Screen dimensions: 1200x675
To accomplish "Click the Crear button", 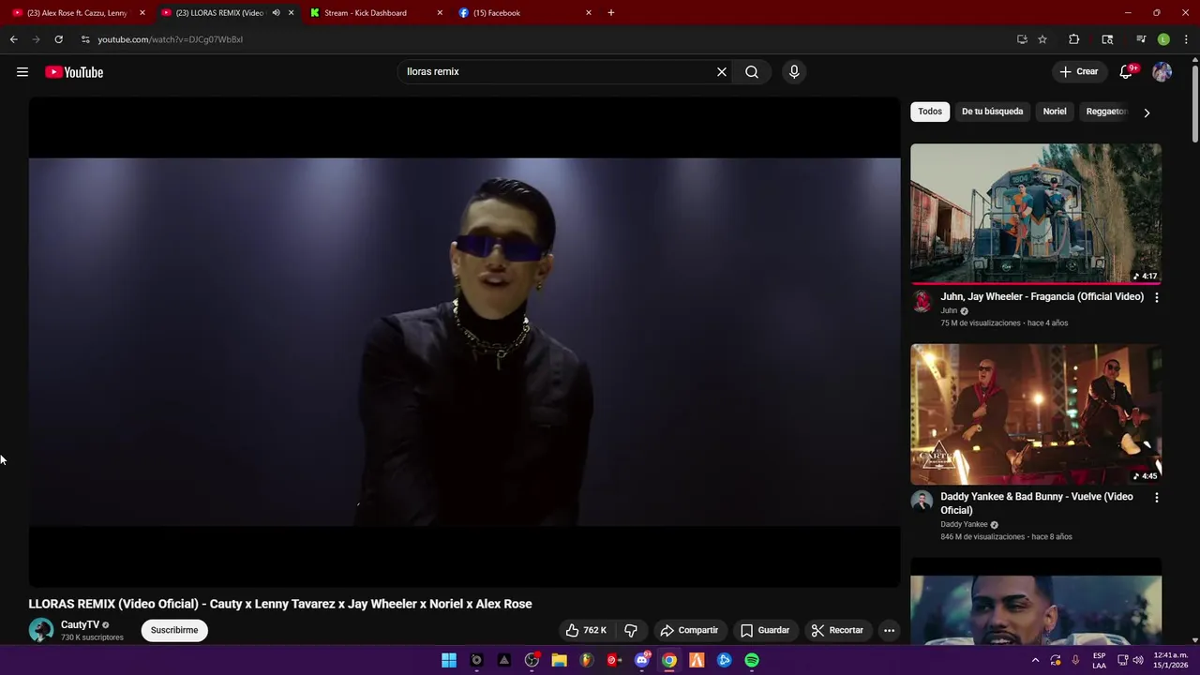I will pyautogui.click(x=1078, y=72).
